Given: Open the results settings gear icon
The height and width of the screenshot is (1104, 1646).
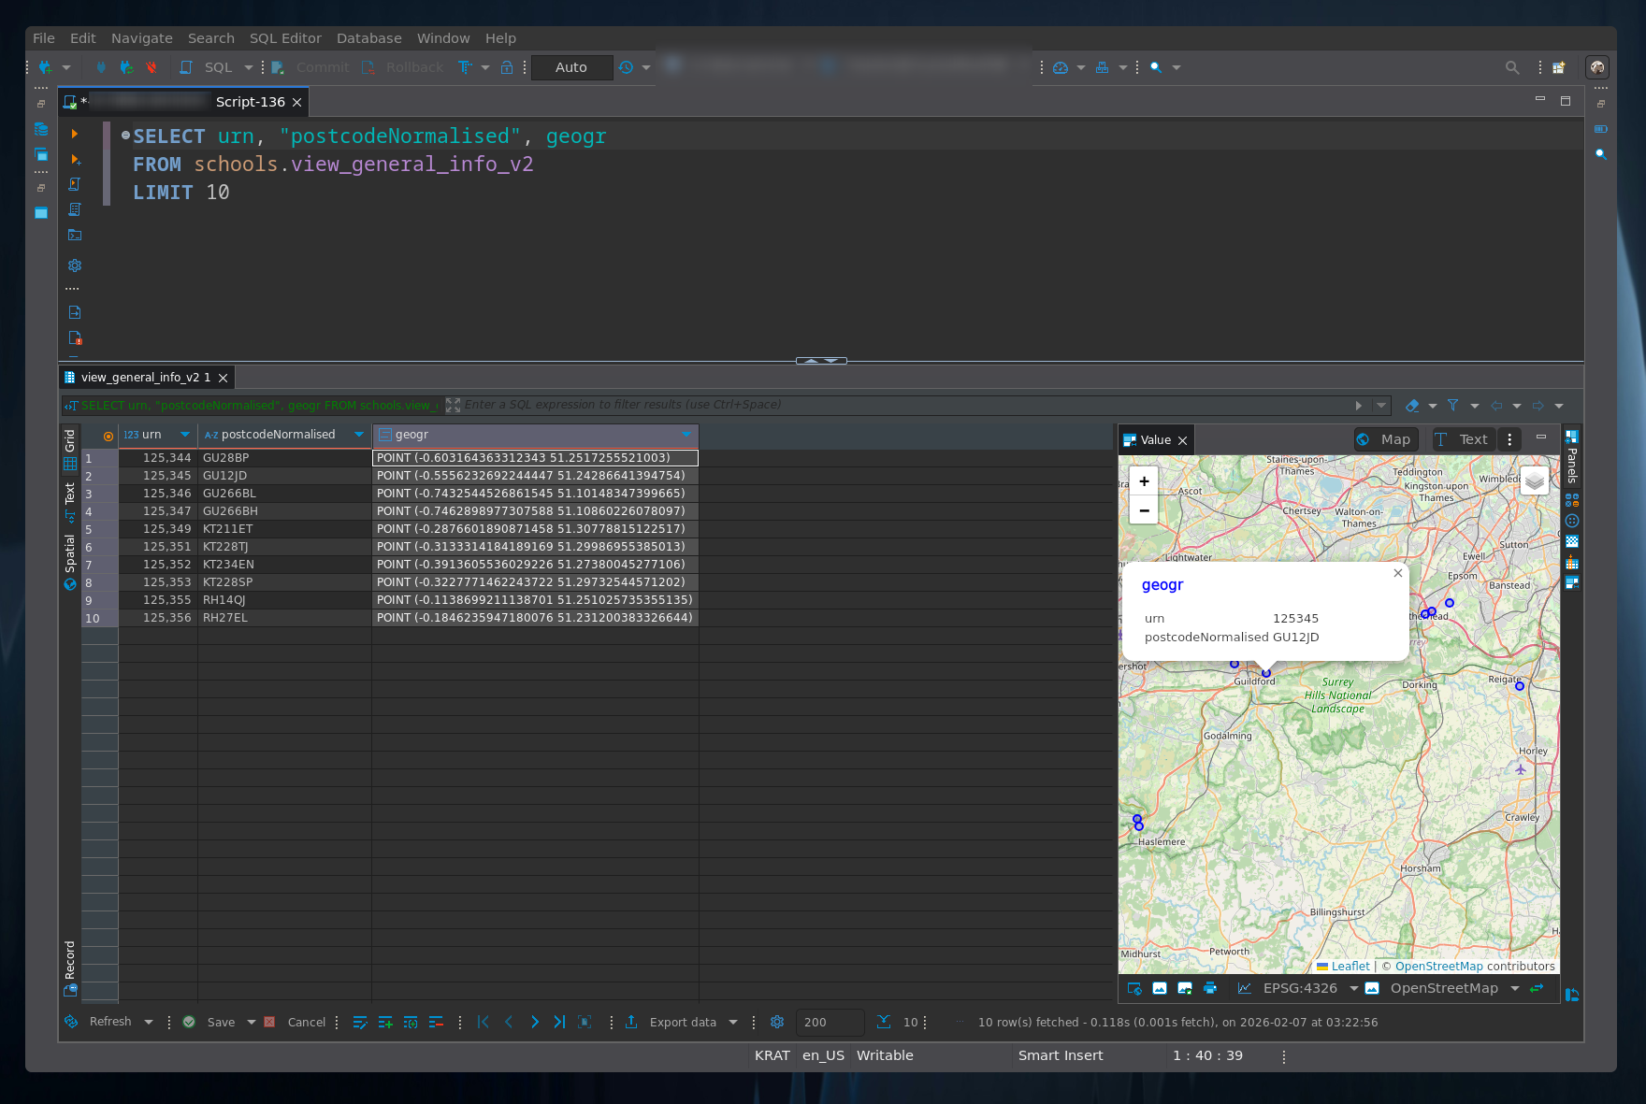Looking at the screenshot, I should 776,1023.
